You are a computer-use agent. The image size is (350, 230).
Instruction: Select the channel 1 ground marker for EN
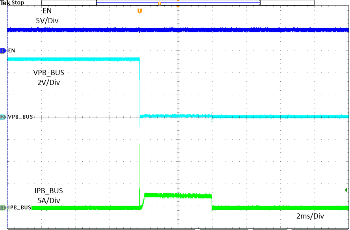(x=2, y=50)
